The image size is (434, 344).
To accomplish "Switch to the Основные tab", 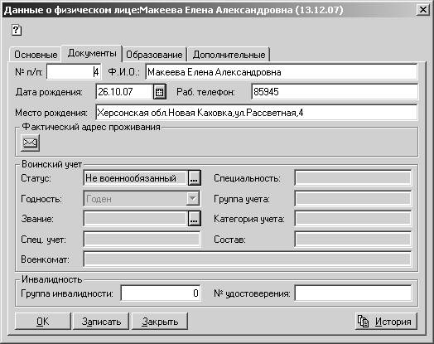I will click(x=36, y=55).
